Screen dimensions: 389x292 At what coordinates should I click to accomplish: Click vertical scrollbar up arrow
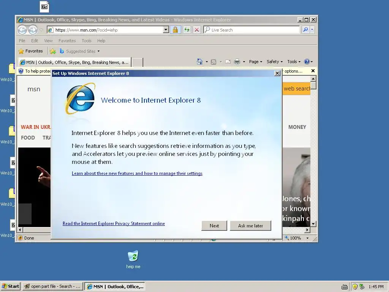pyautogui.click(x=313, y=79)
